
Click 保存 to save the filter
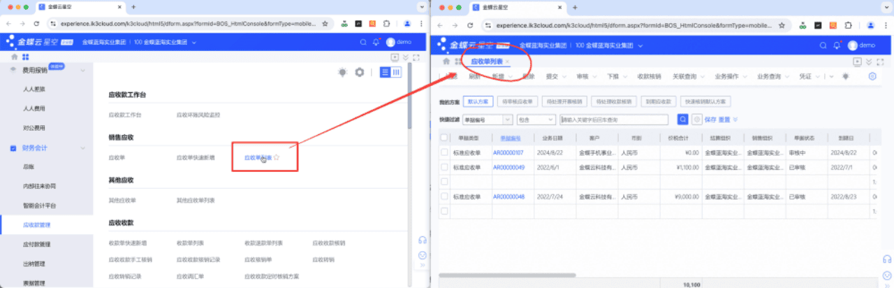[711, 120]
